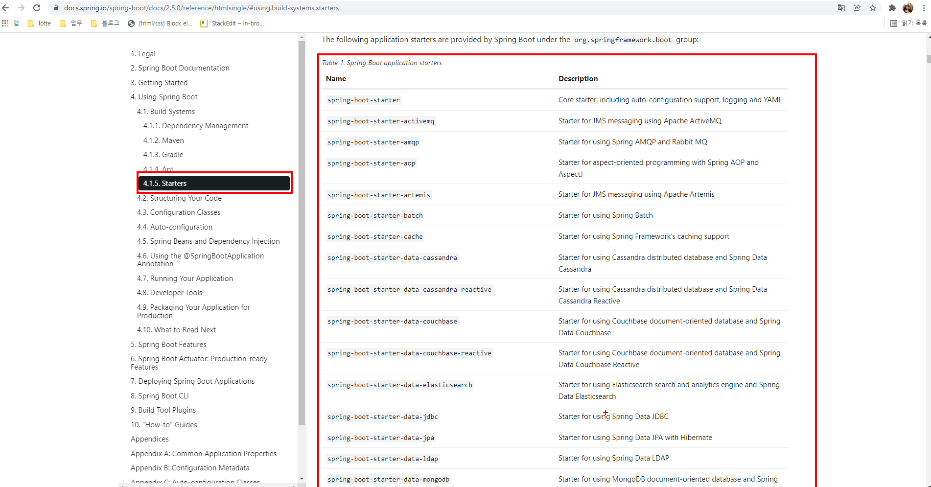Open 4.3. Configuration Classes

point(179,212)
